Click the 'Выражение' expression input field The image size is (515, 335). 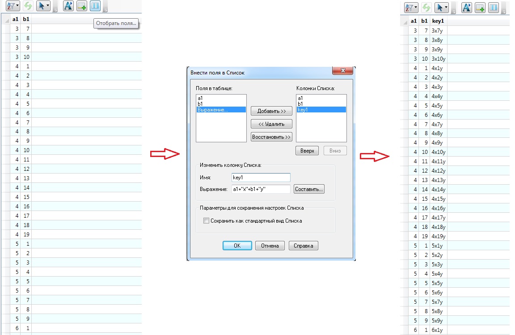pyautogui.click(x=261, y=189)
